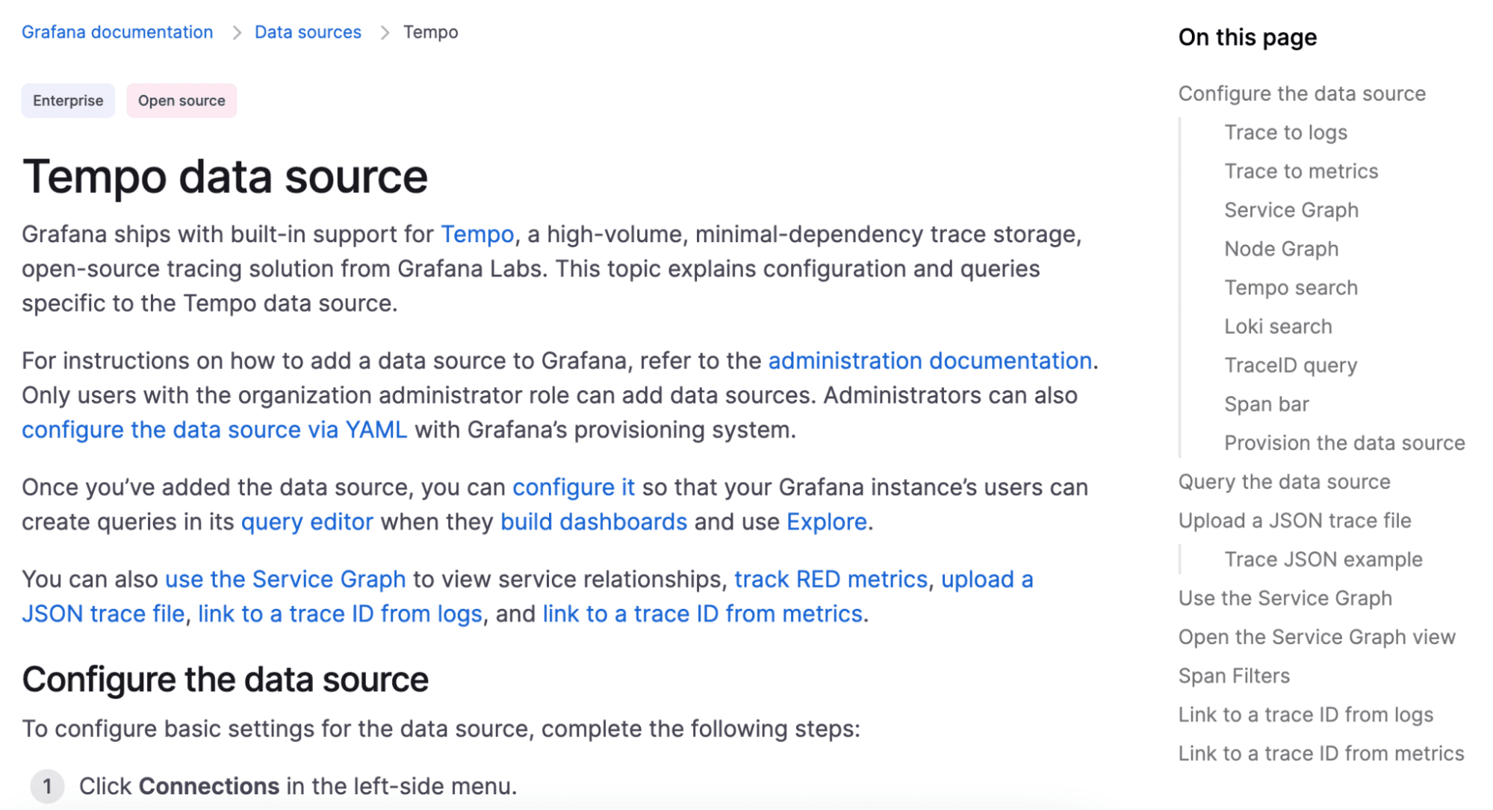Select Configure the data source in page outline
This screenshot has width=1493, height=810.
1301,93
